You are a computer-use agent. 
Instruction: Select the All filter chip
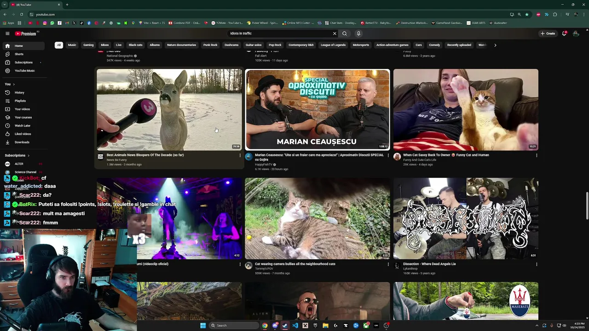pos(58,45)
